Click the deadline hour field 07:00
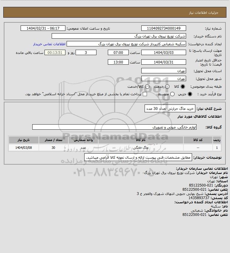230x253 pixels. pos(118,52)
